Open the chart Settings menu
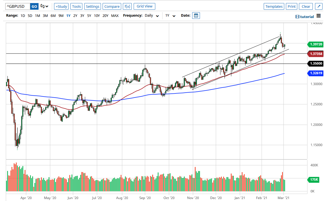The image size is (325, 201). pos(93,6)
